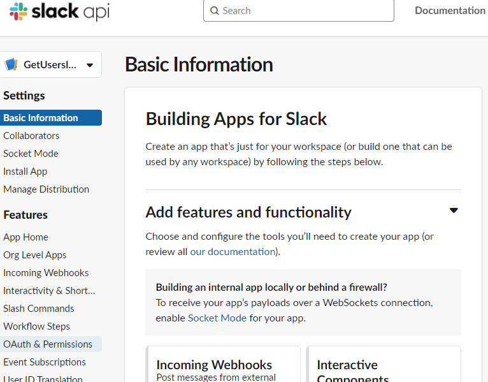This screenshot has height=382, width=488.
Task: Collapse the Add features and functionality section
Action: pyautogui.click(x=454, y=210)
